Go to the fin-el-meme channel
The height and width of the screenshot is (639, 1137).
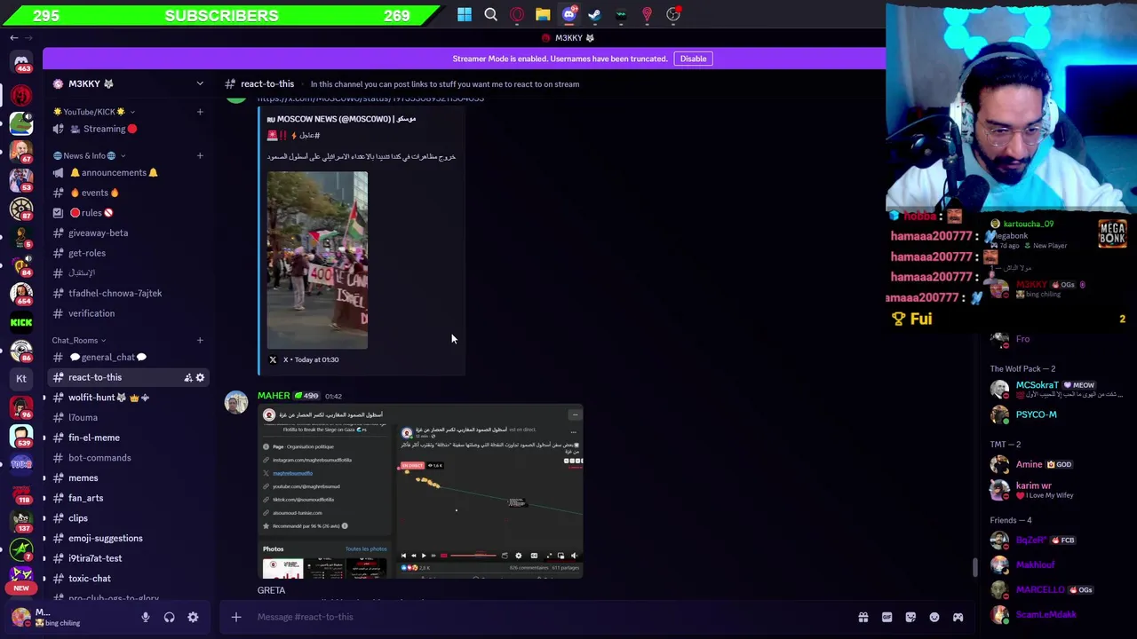pyautogui.click(x=127, y=438)
